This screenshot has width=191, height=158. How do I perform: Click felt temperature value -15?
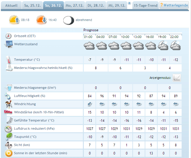176,121
